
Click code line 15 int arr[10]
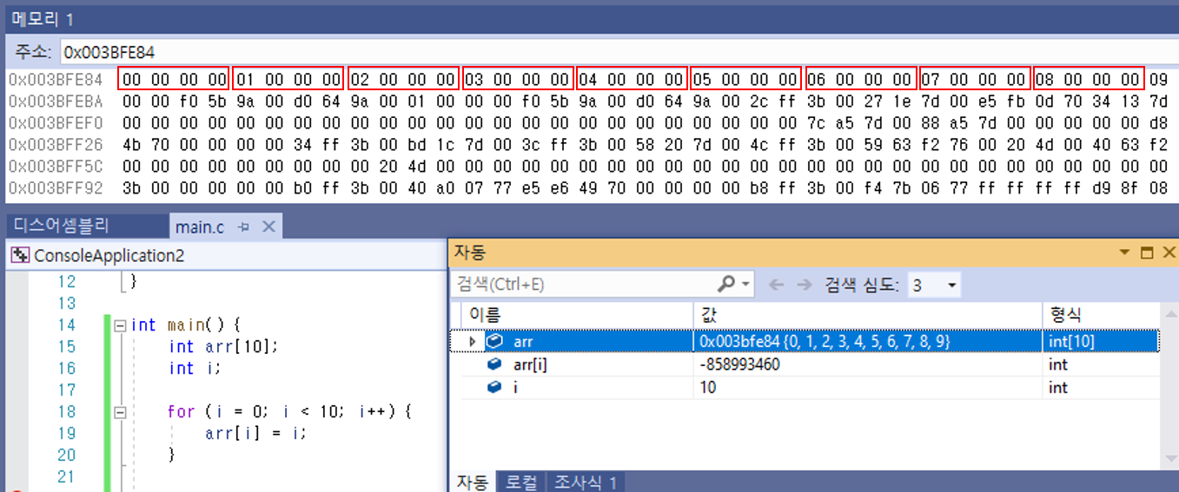tap(224, 347)
